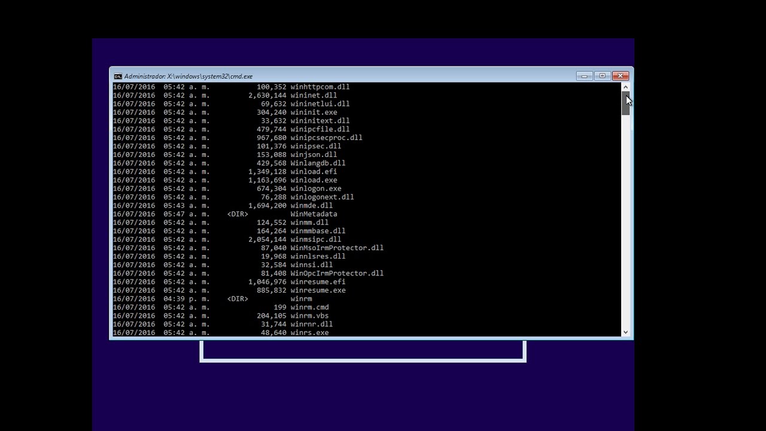The image size is (766, 431).
Task: Click the 04:39 p. m. winrm timestamp
Action: tap(186, 299)
